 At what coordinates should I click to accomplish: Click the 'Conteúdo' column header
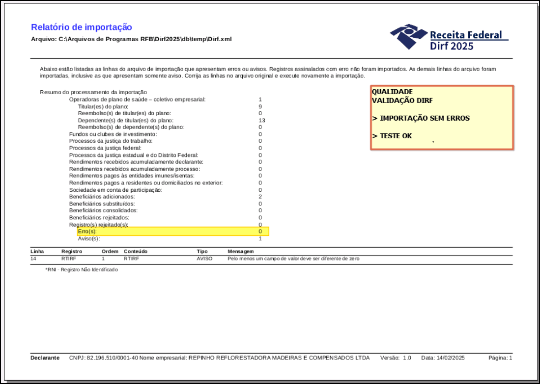click(136, 251)
